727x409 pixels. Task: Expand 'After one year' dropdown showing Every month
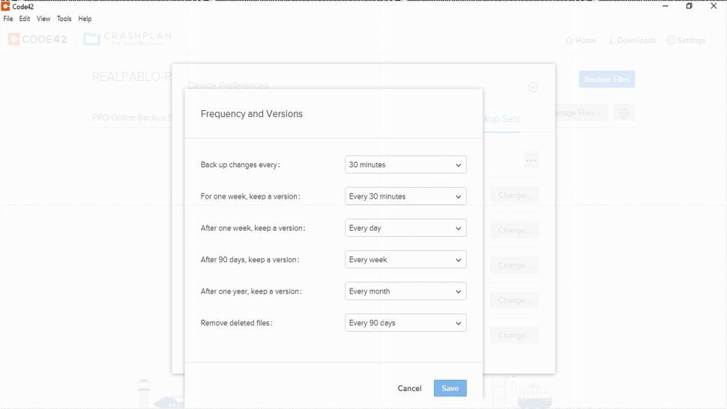pos(405,291)
